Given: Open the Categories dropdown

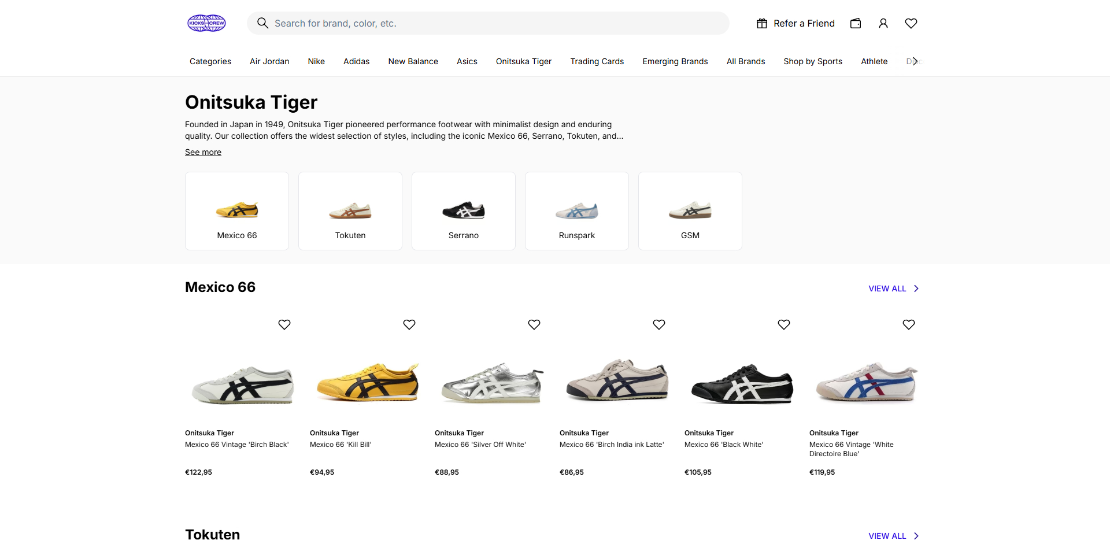Looking at the screenshot, I should [x=210, y=61].
